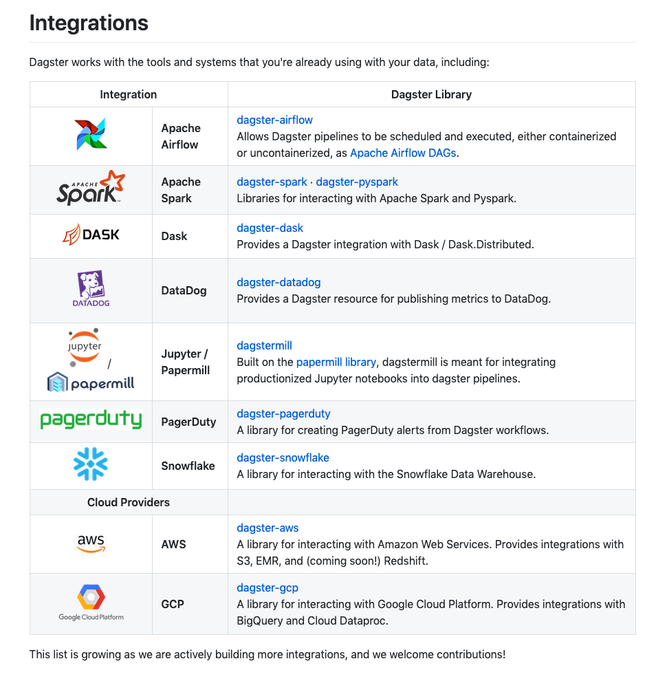Image resolution: width=667 pixels, height=681 pixels.
Task: Open the dagster-snowflake link
Action: pyautogui.click(x=283, y=457)
